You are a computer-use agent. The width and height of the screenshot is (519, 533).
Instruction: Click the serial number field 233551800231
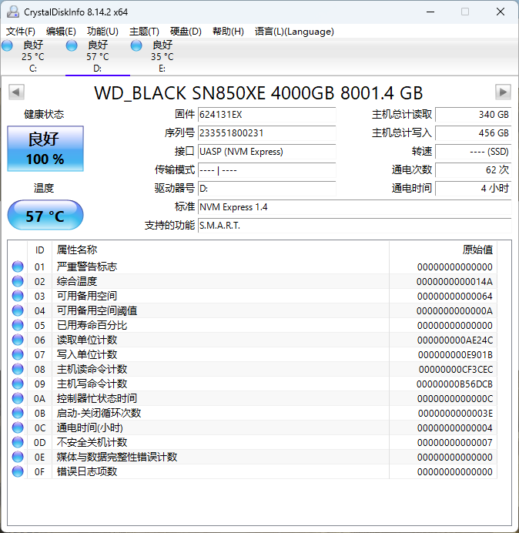pos(266,133)
